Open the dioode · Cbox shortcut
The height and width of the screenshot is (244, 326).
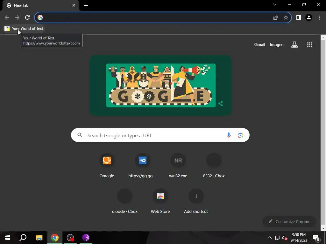(125, 201)
